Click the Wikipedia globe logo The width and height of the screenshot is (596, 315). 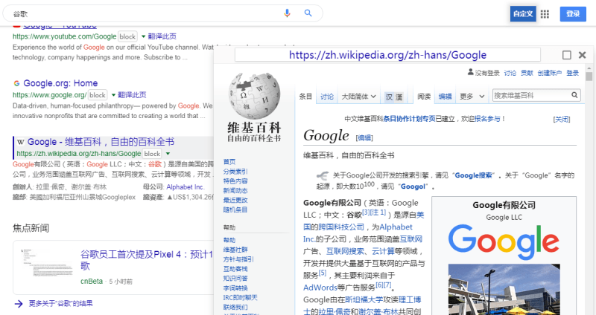254,96
